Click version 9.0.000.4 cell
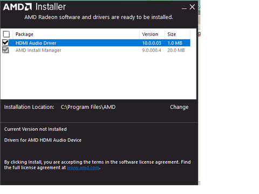 pyautogui.click(x=152, y=50)
